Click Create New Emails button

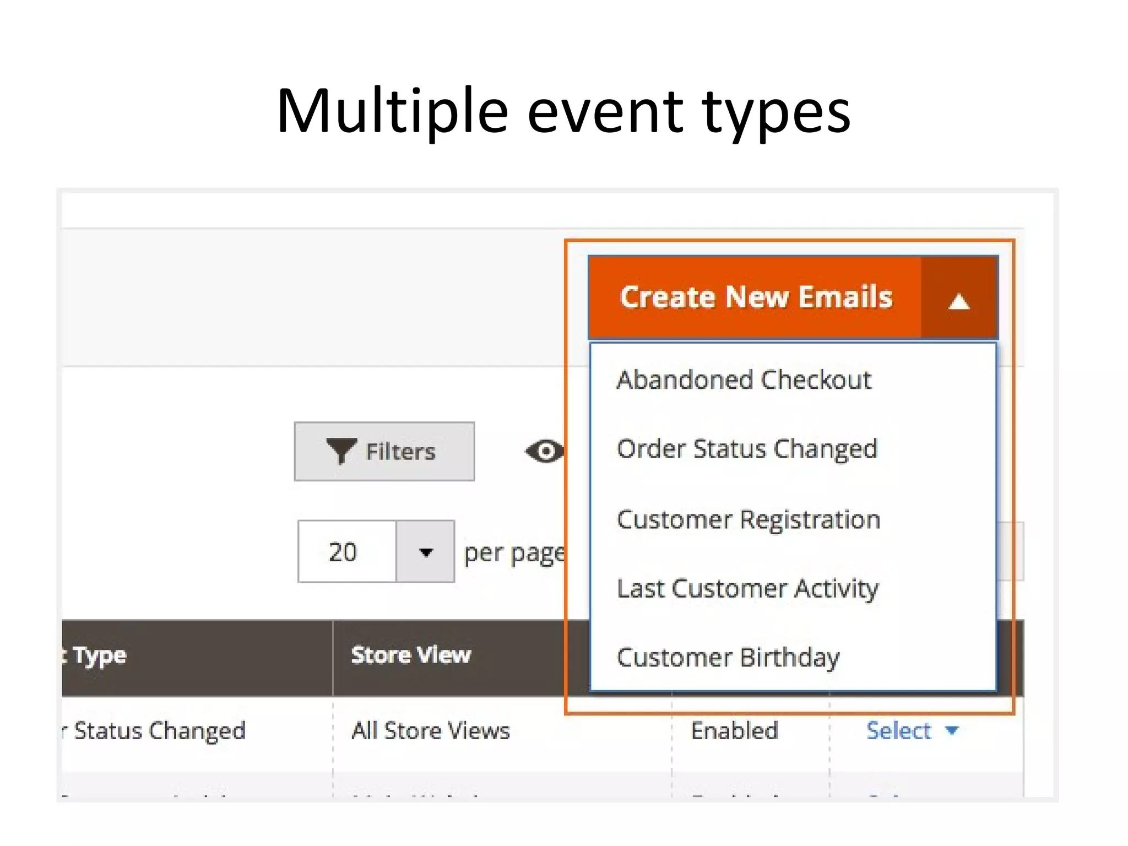click(755, 297)
